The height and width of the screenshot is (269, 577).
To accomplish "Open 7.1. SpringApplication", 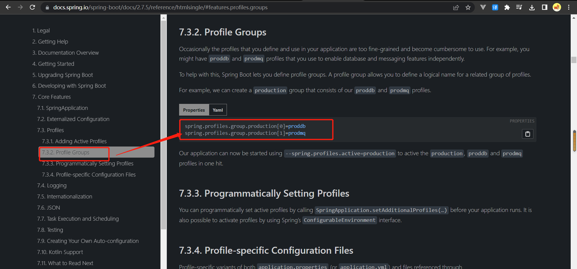I will pyautogui.click(x=63, y=108).
